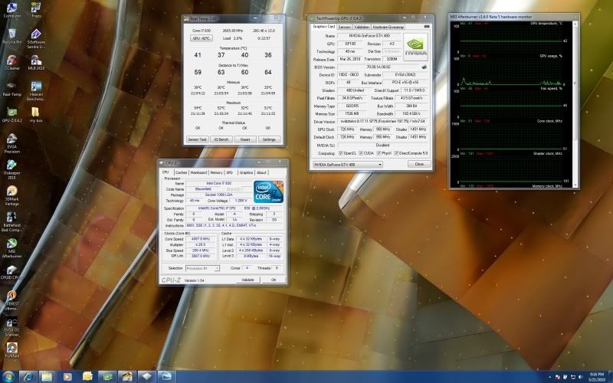This screenshot has width=613, height=383.
Task: Click the volume icon in the system tray
Action: click(580, 377)
